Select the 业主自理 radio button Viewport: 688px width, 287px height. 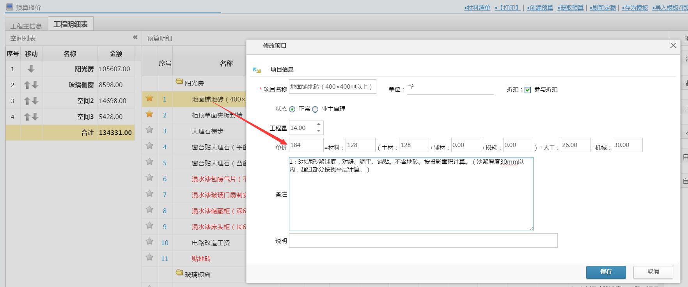(315, 109)
